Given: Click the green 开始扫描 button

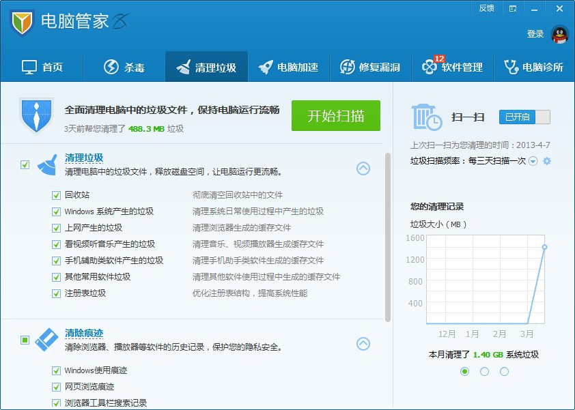Looking at the screenshot, I should click(x=335, y=115).
